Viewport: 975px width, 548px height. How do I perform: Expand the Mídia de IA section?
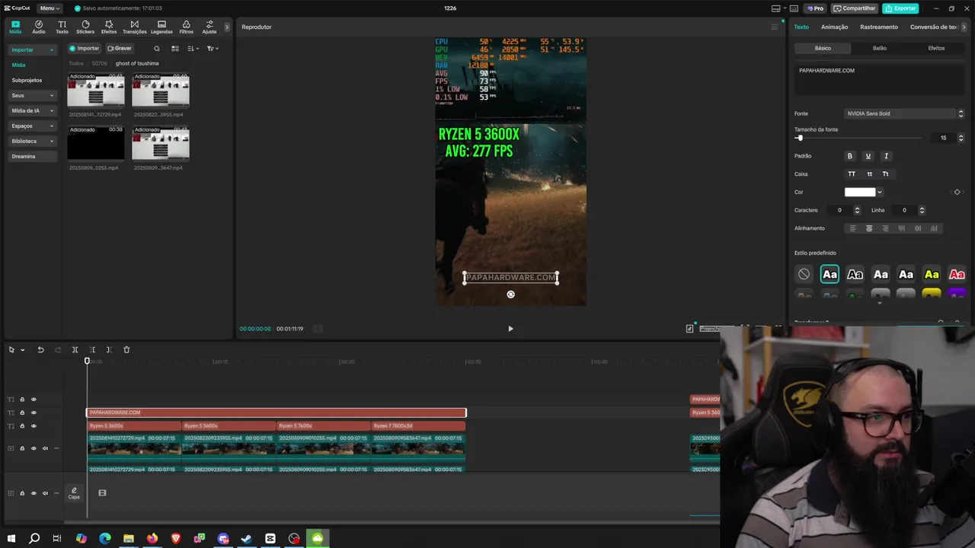51,111
